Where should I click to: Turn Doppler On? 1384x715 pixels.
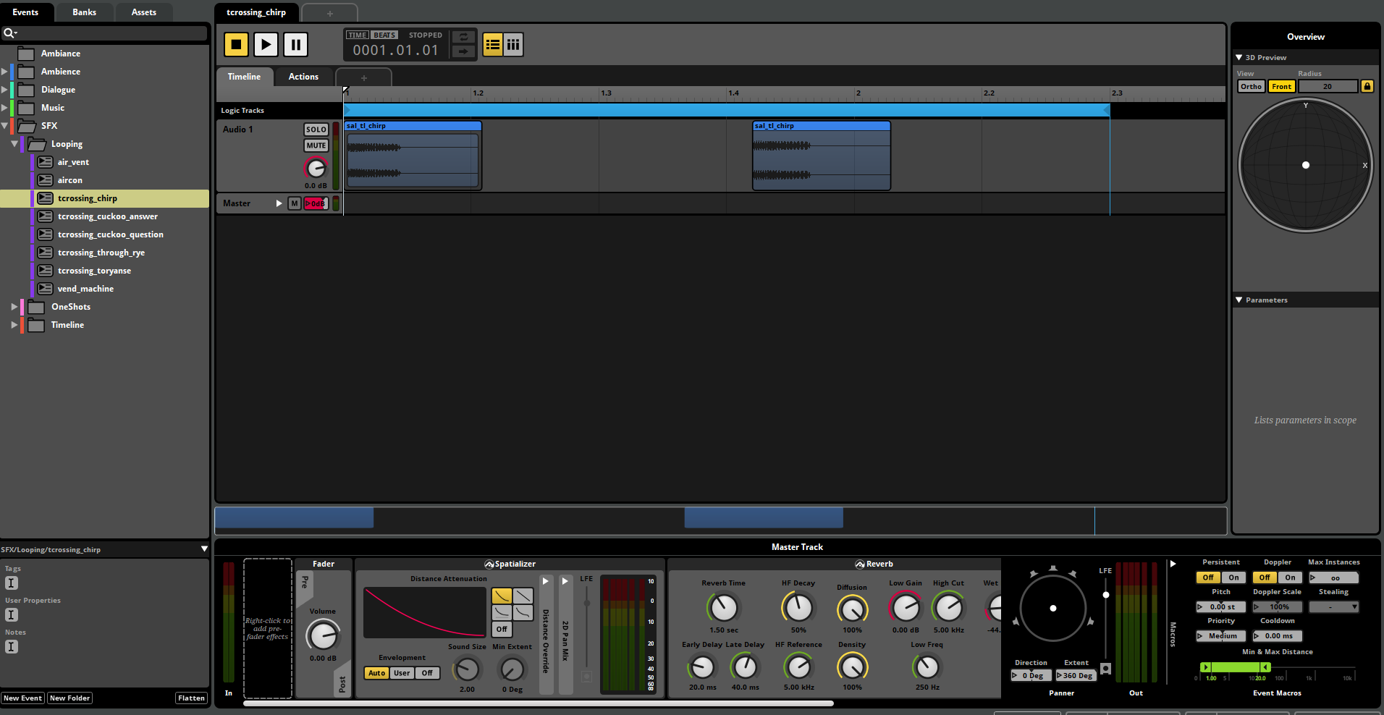1290,577
